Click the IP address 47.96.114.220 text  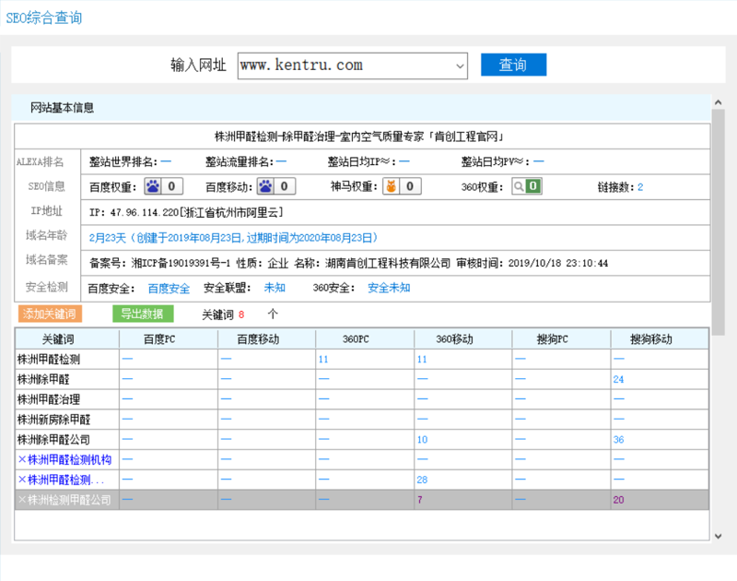145,213
